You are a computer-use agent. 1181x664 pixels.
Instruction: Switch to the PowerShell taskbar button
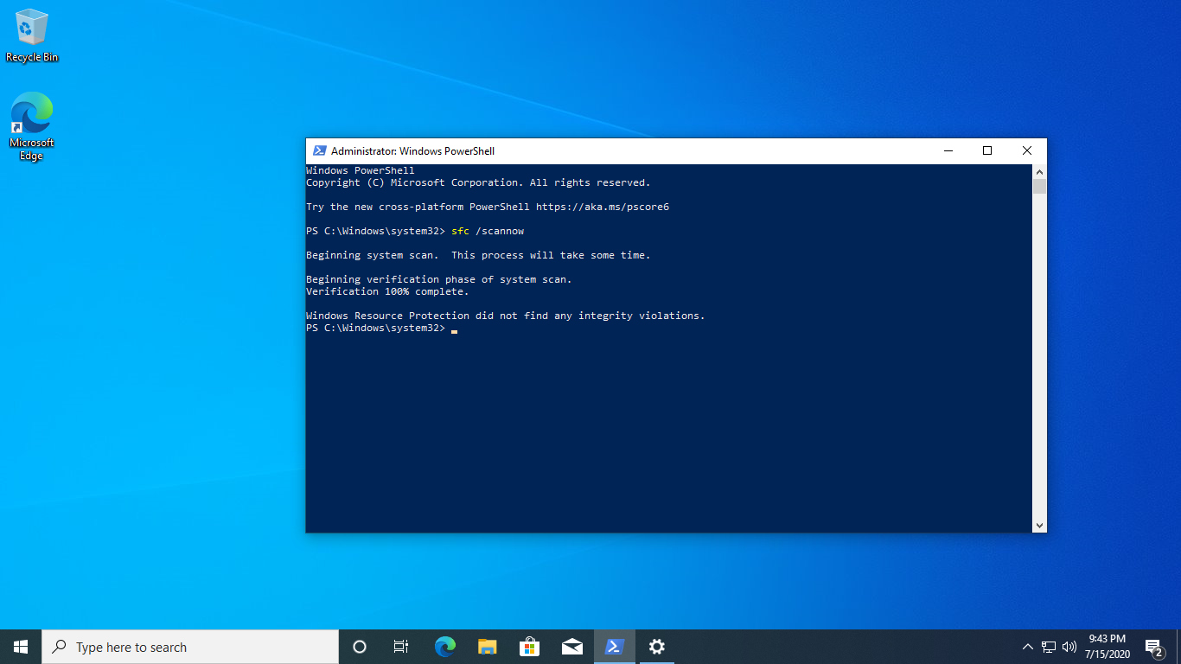pos(615,647)
